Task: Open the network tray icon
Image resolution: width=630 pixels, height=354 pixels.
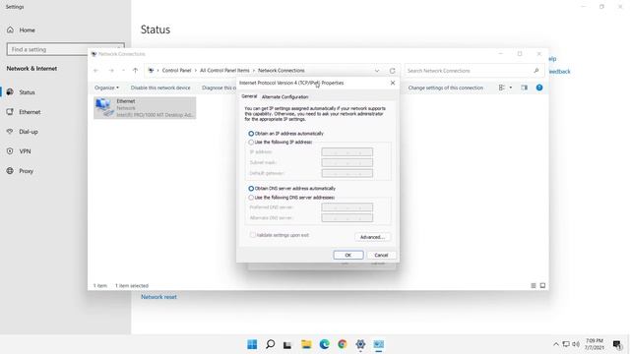Action: (x=566, y=344)
